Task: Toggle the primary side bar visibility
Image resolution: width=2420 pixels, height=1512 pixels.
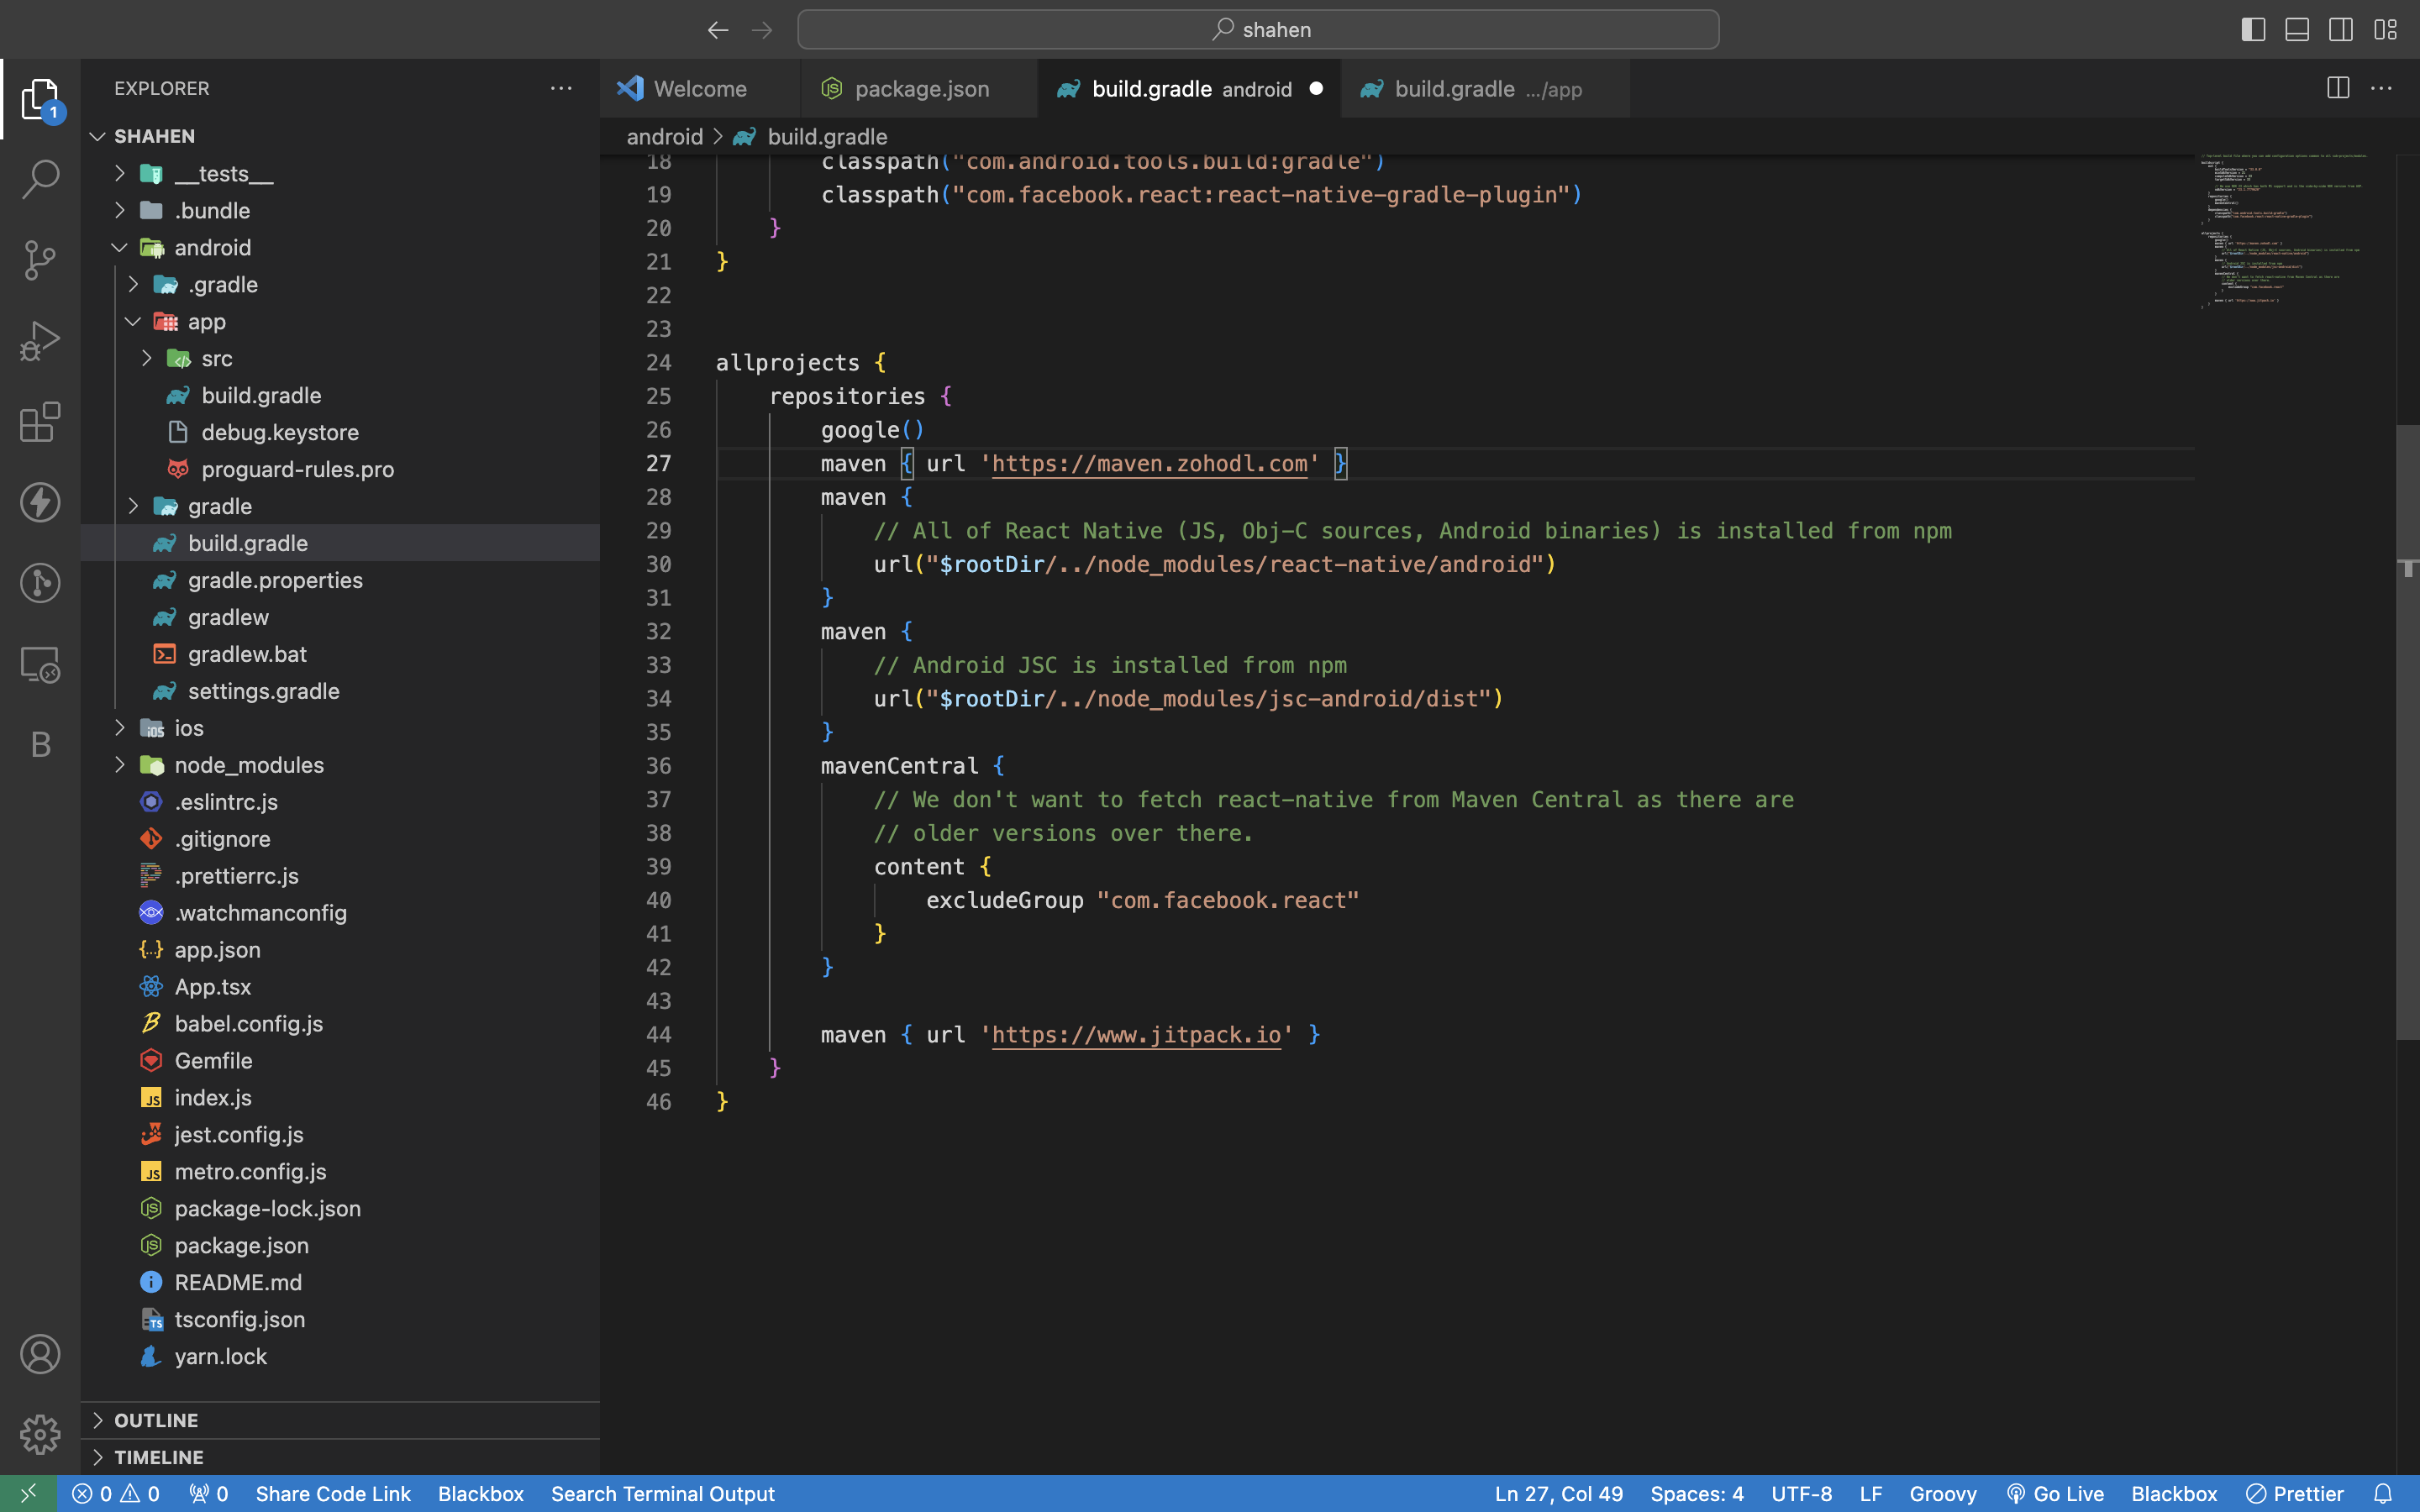Action: click(x=2253, y=29)
